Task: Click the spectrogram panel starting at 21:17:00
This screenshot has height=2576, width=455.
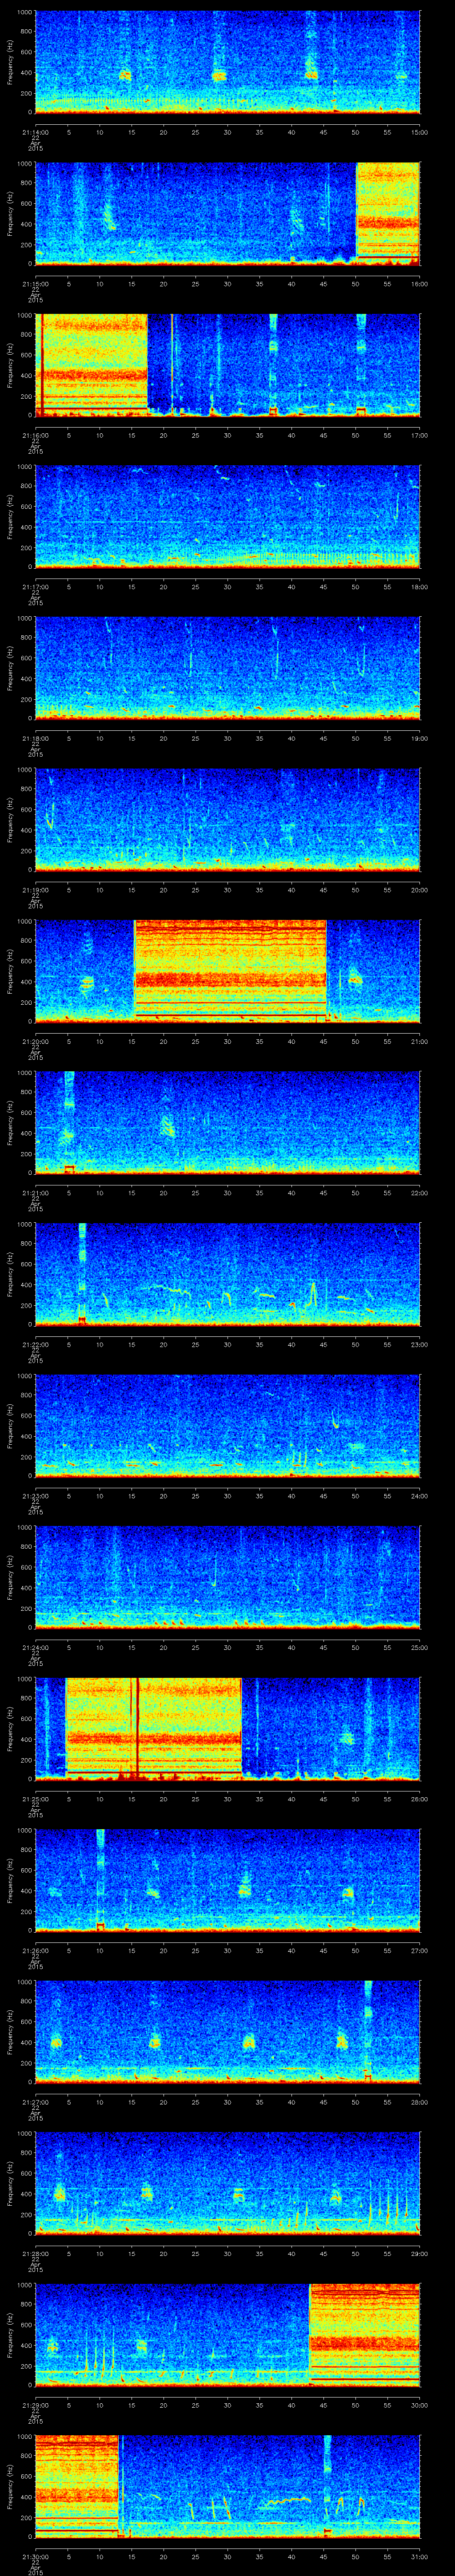Action: 228,516
